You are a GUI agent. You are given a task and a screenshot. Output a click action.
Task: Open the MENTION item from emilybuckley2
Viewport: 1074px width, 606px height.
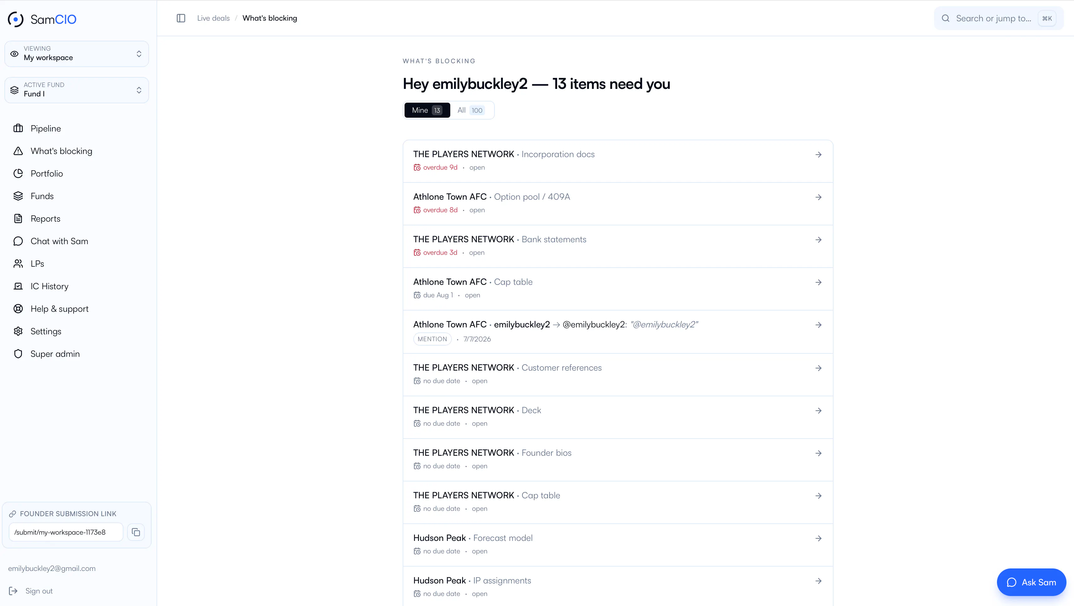(618, 331)
